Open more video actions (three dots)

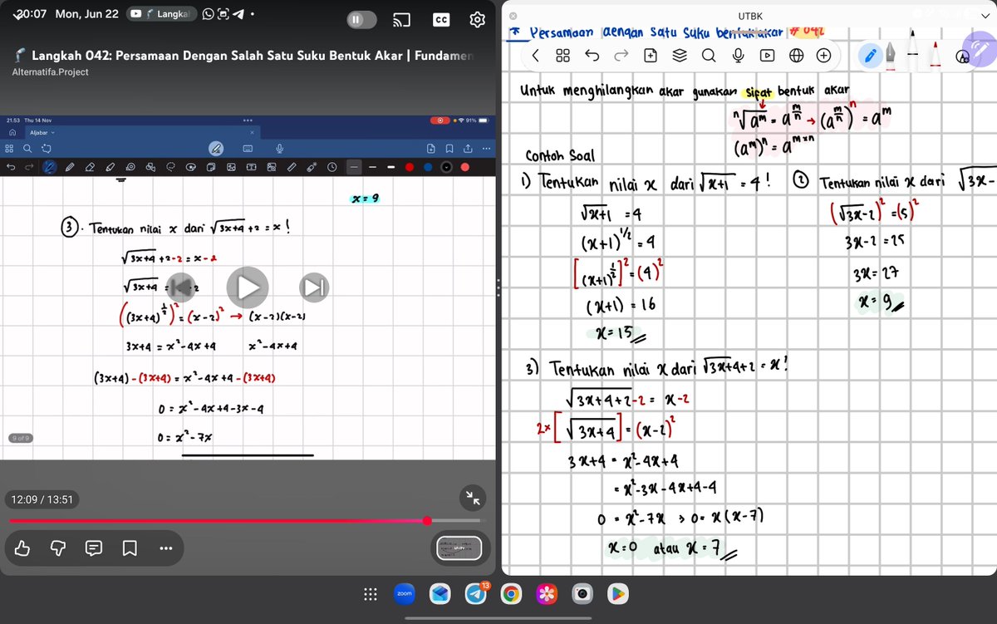[x=165, y=548]
